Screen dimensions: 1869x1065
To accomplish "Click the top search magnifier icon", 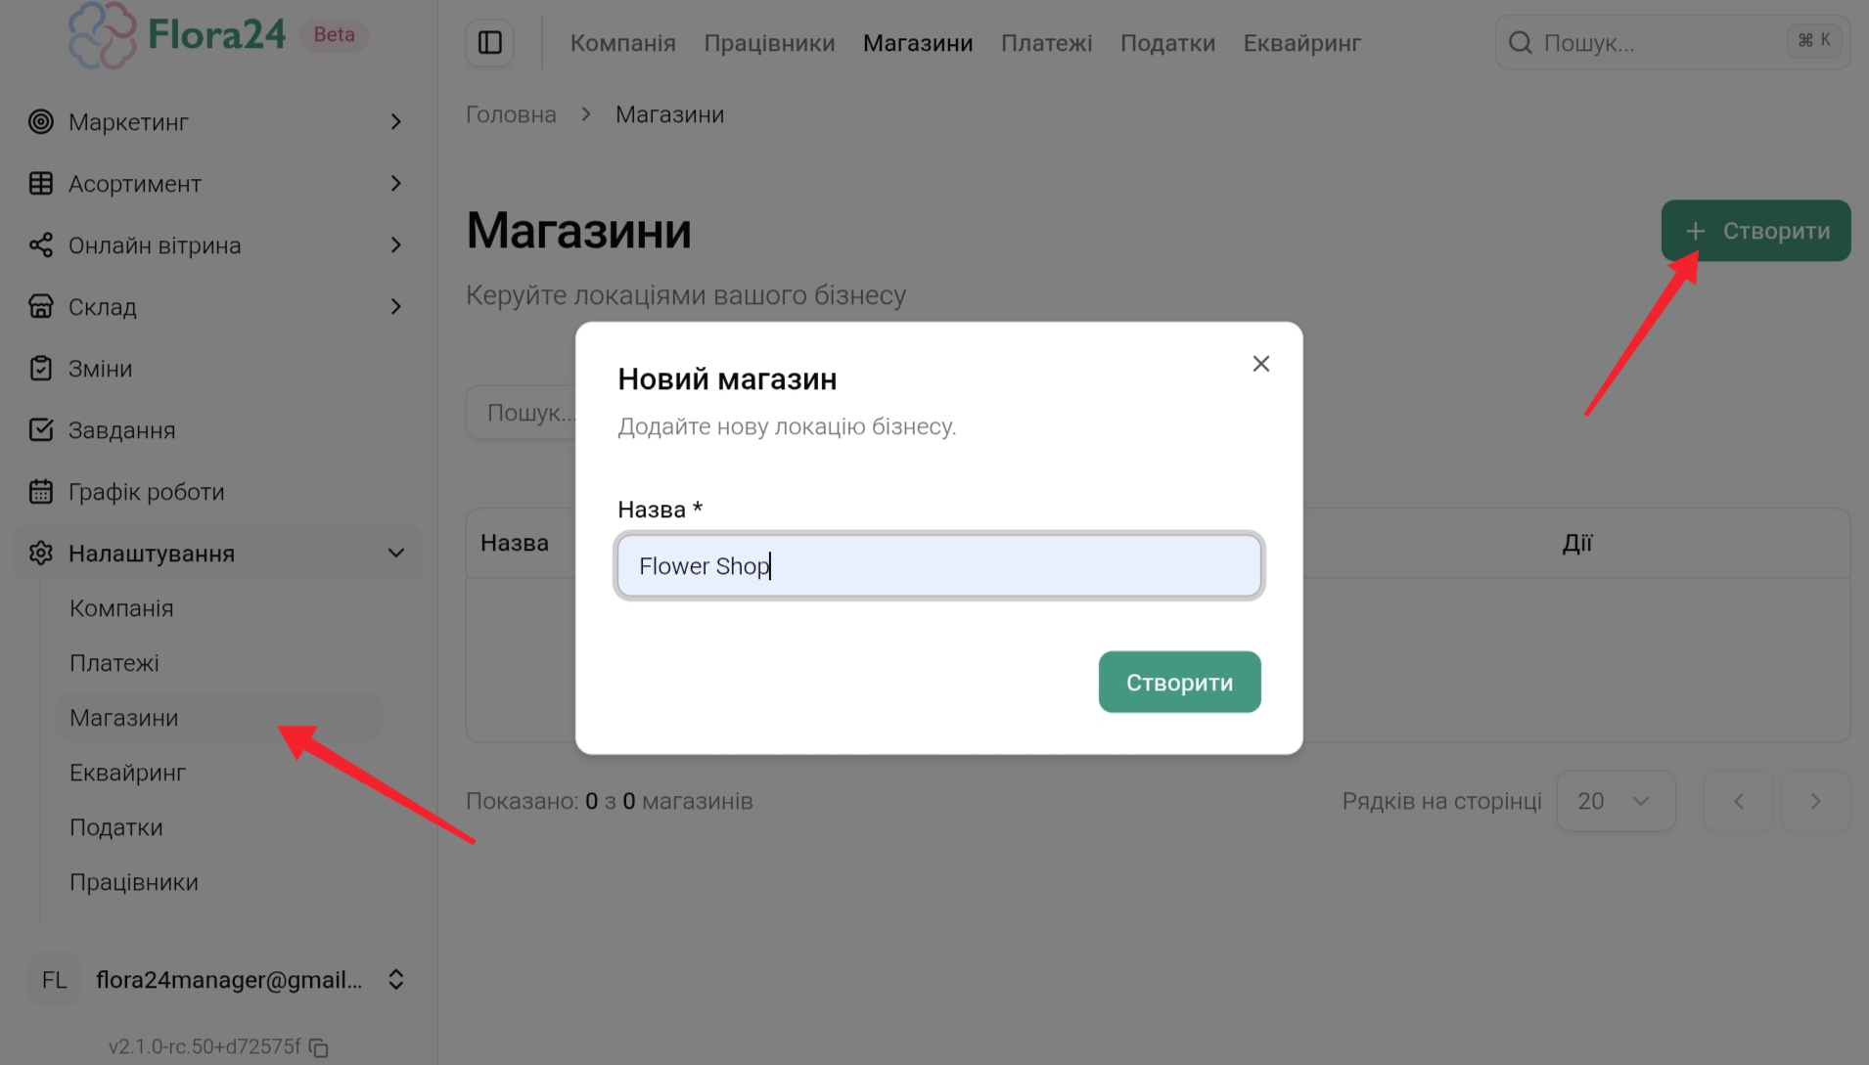I will pyautogui.click(x=1520, y=43).
